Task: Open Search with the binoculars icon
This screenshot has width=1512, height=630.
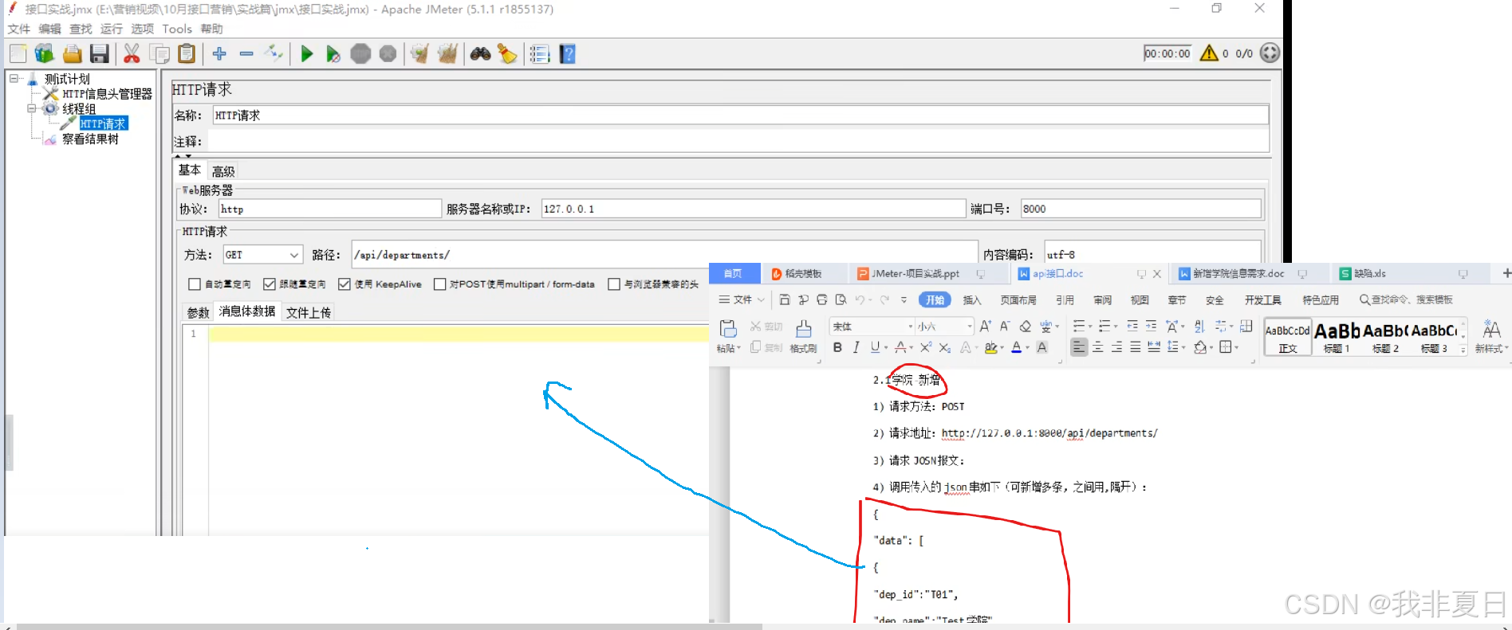Action: tap(480, 53)
